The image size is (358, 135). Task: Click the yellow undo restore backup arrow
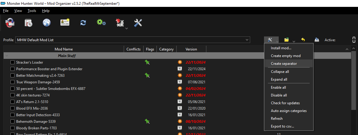pyautogui.click(x=303, y=40)
